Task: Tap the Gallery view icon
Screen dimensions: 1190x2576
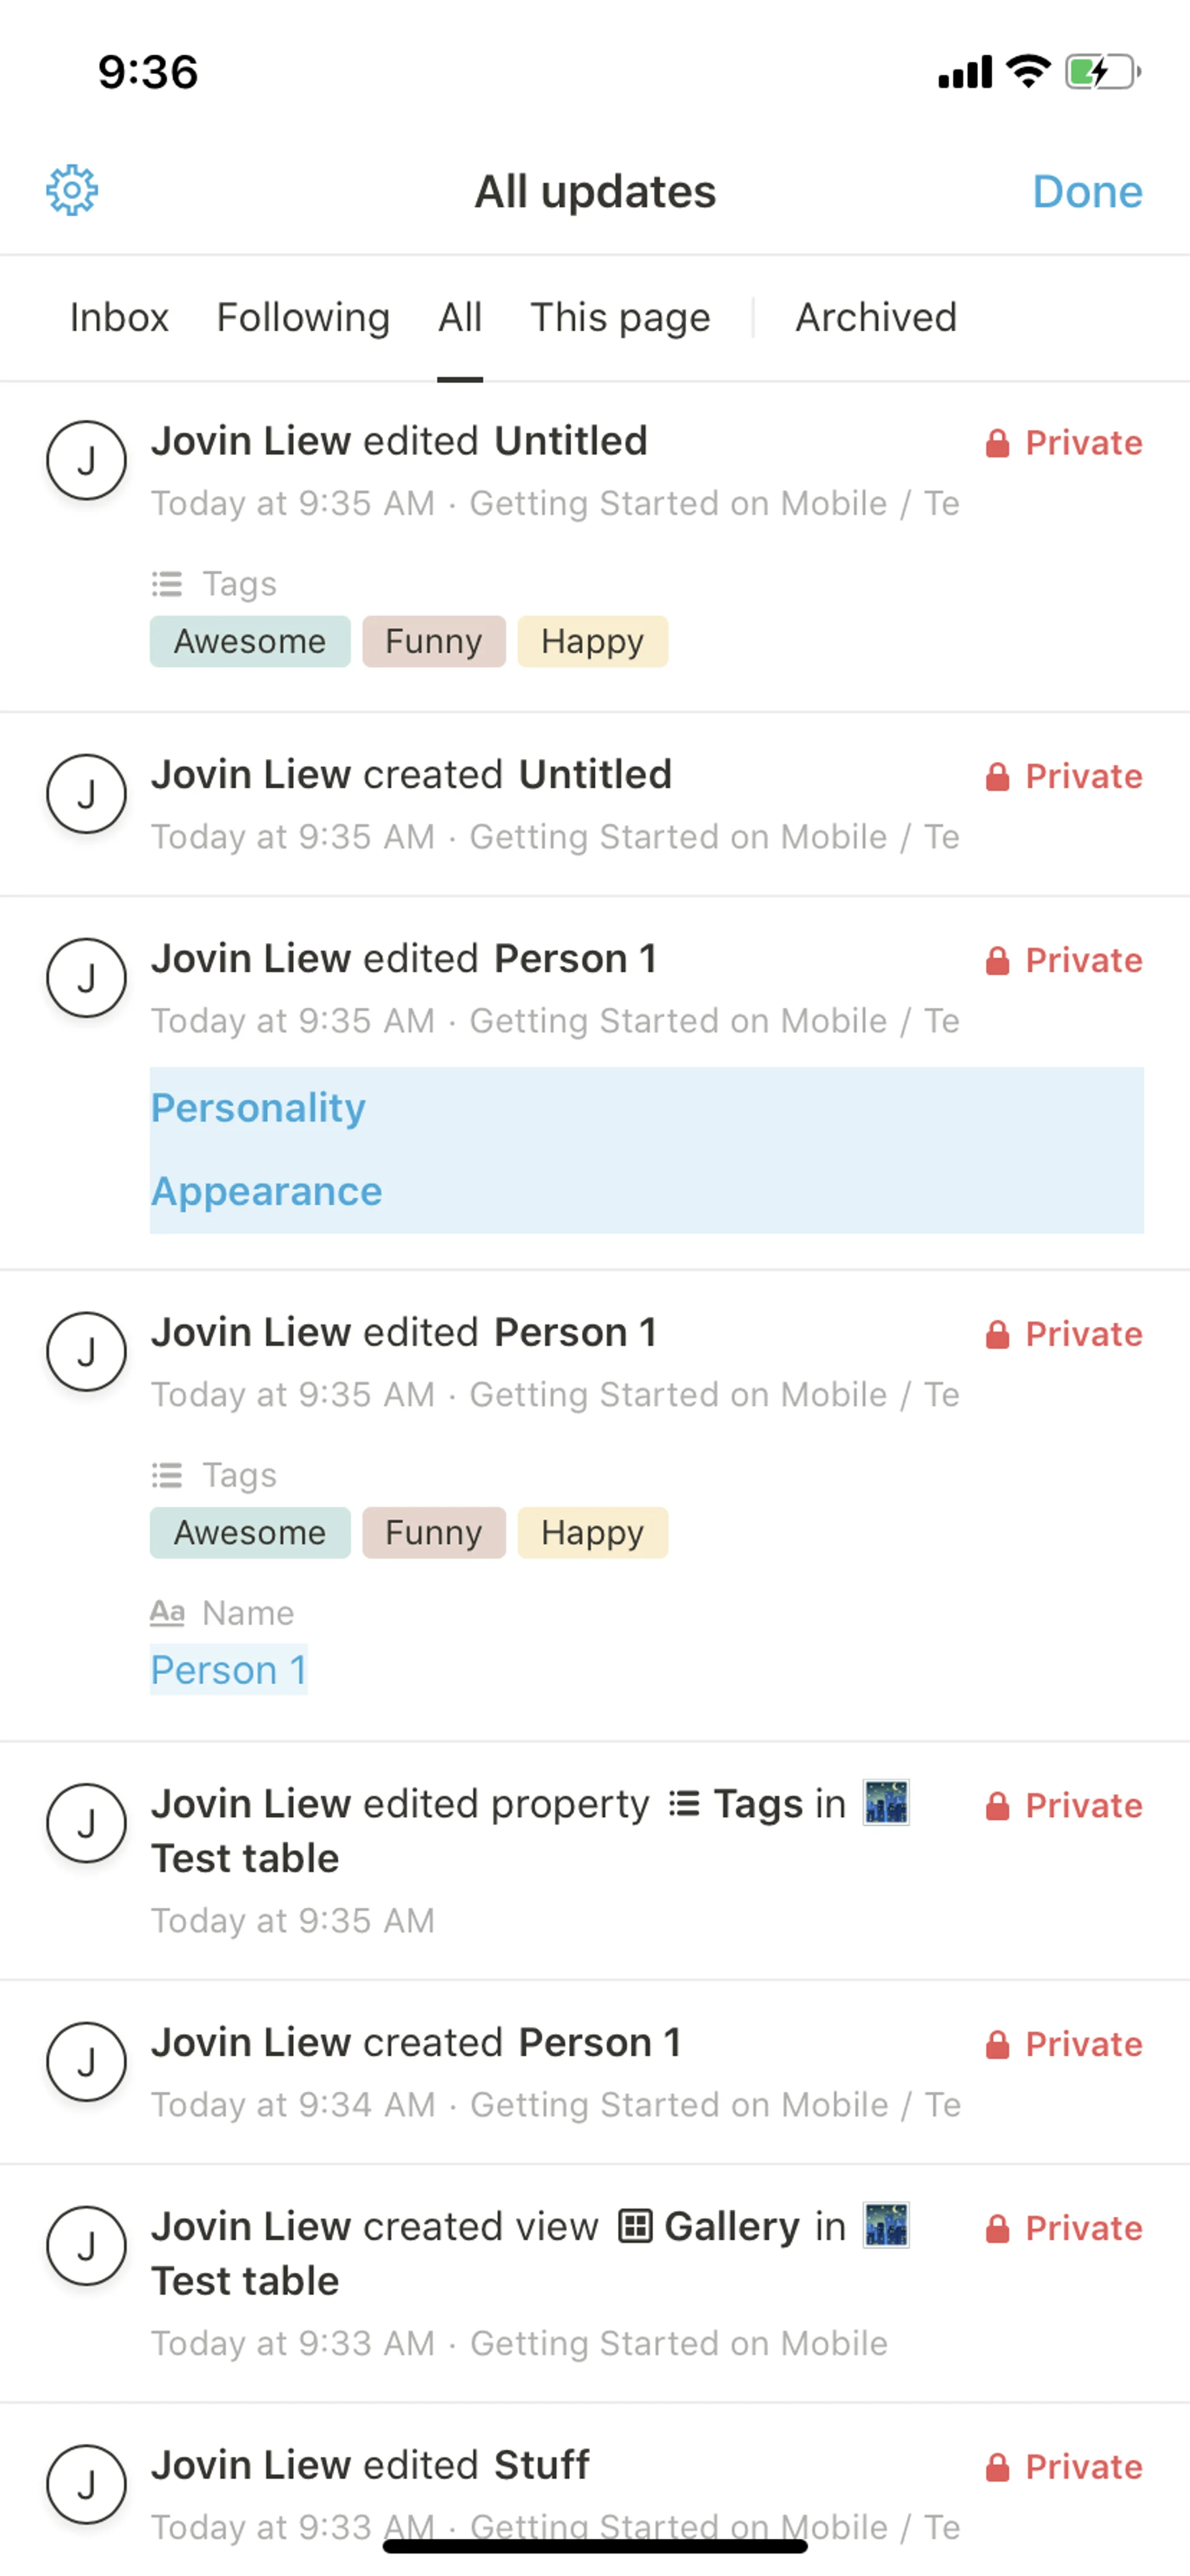Action: pyautogui.click(x=635, y=2227)
